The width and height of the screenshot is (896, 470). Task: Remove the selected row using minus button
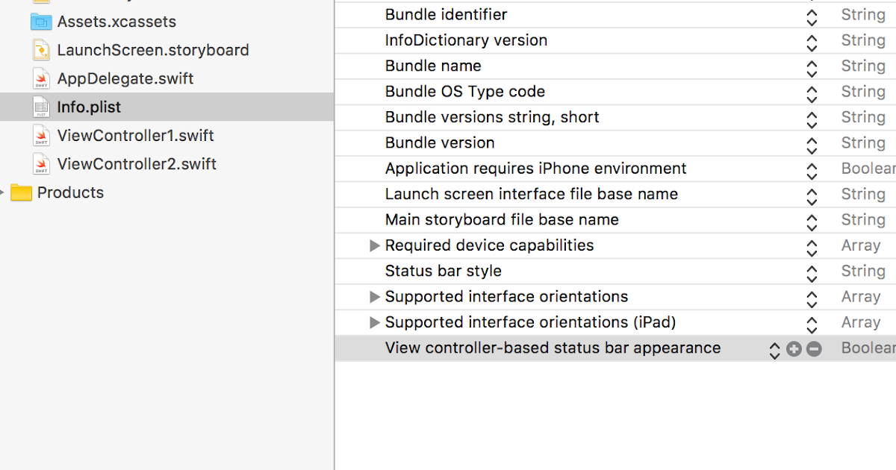813,348
